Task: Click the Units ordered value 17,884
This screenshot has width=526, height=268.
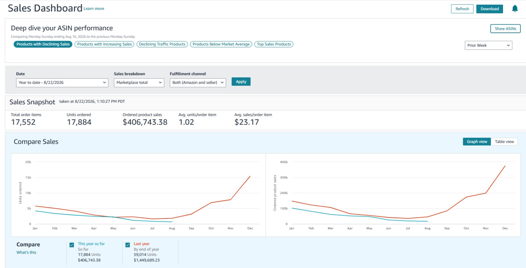Action: tap(79, 122)
